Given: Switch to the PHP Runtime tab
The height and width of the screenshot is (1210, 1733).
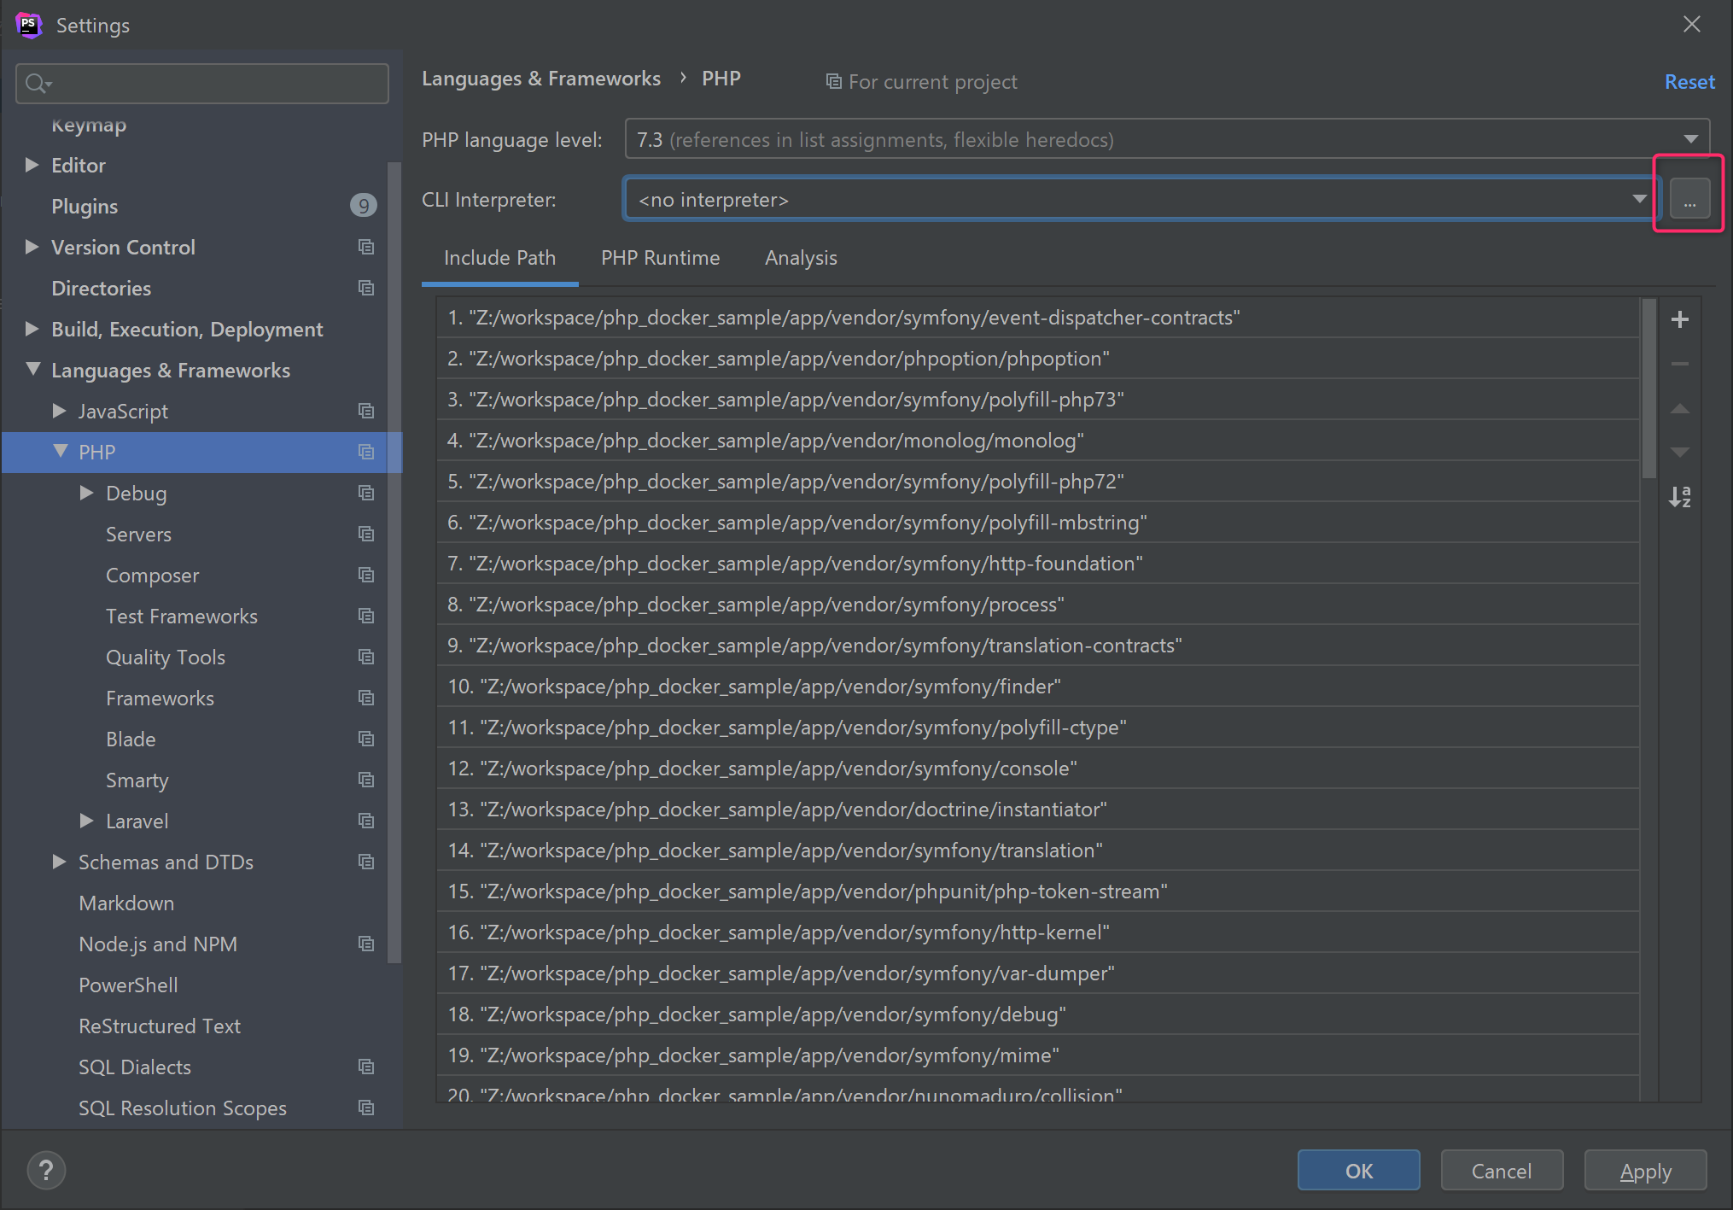Looking at the screenshot, I should pos(660,257).
